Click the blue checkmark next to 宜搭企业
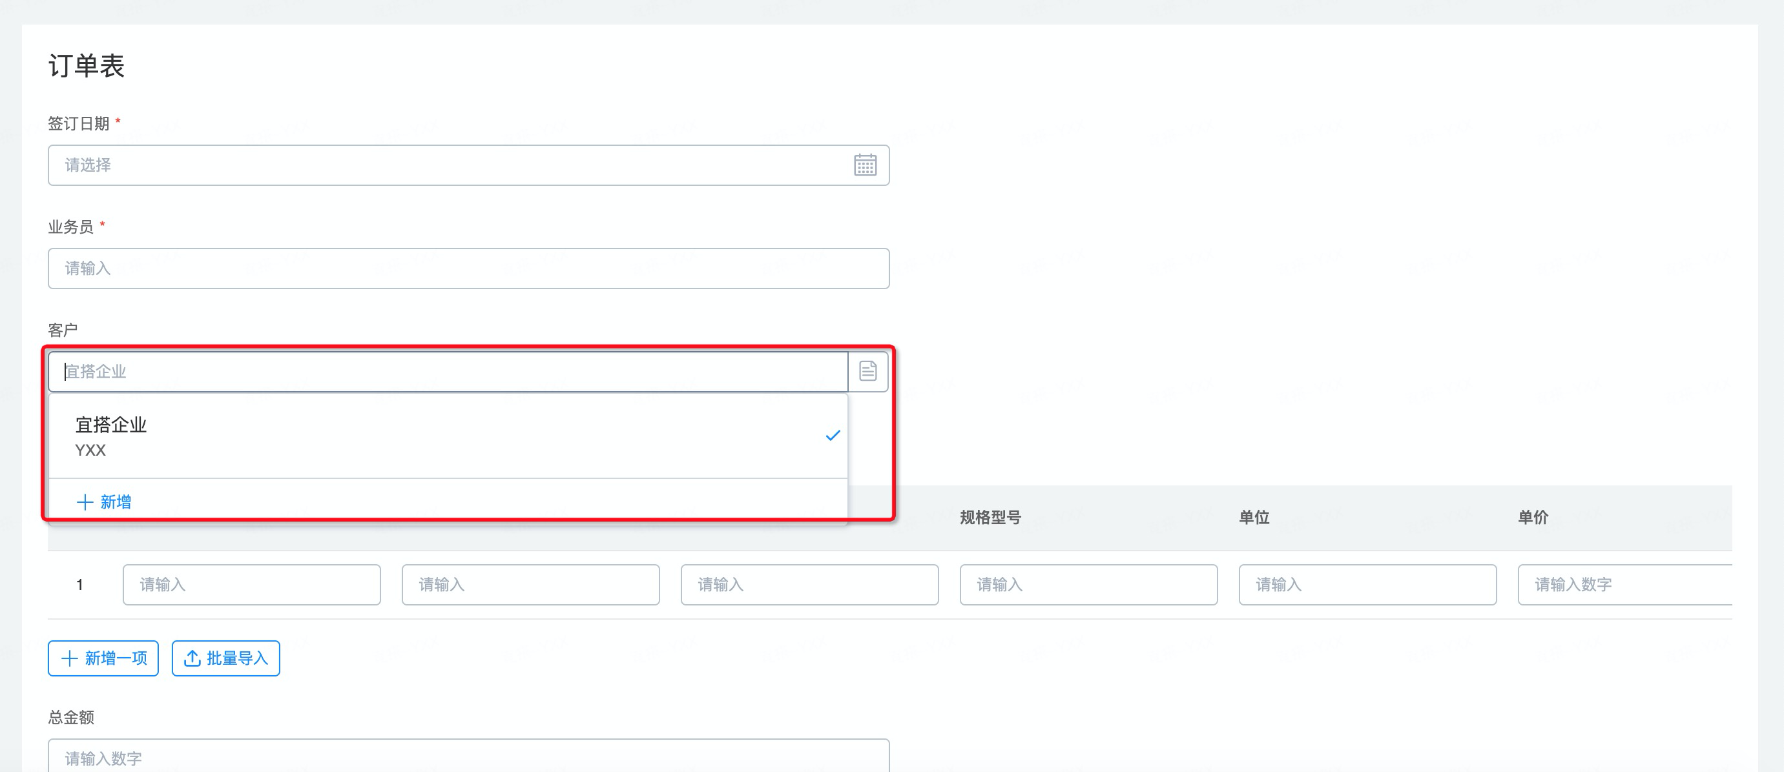The width and height of the screenshot is (1784, 772). [x=833, y=436]
